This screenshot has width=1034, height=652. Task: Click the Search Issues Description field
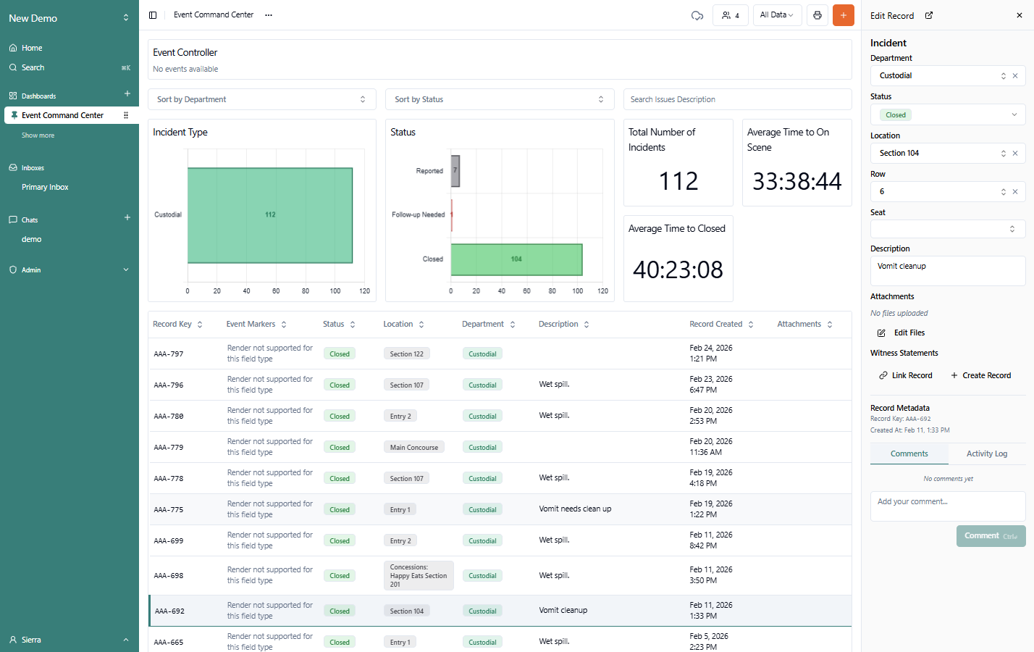click(737, 99)
